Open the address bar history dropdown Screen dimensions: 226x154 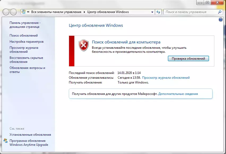(x=152, y=12)
